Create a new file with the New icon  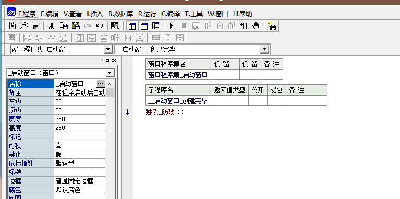click(12, 25)
